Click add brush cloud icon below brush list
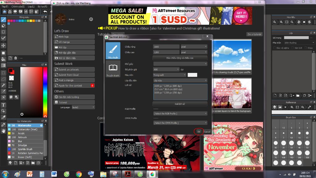The width and height of the screenshot is (316, 178). (x=10, y=163)
